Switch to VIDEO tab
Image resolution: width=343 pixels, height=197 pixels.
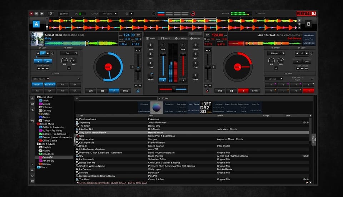[x=165, y=38]
